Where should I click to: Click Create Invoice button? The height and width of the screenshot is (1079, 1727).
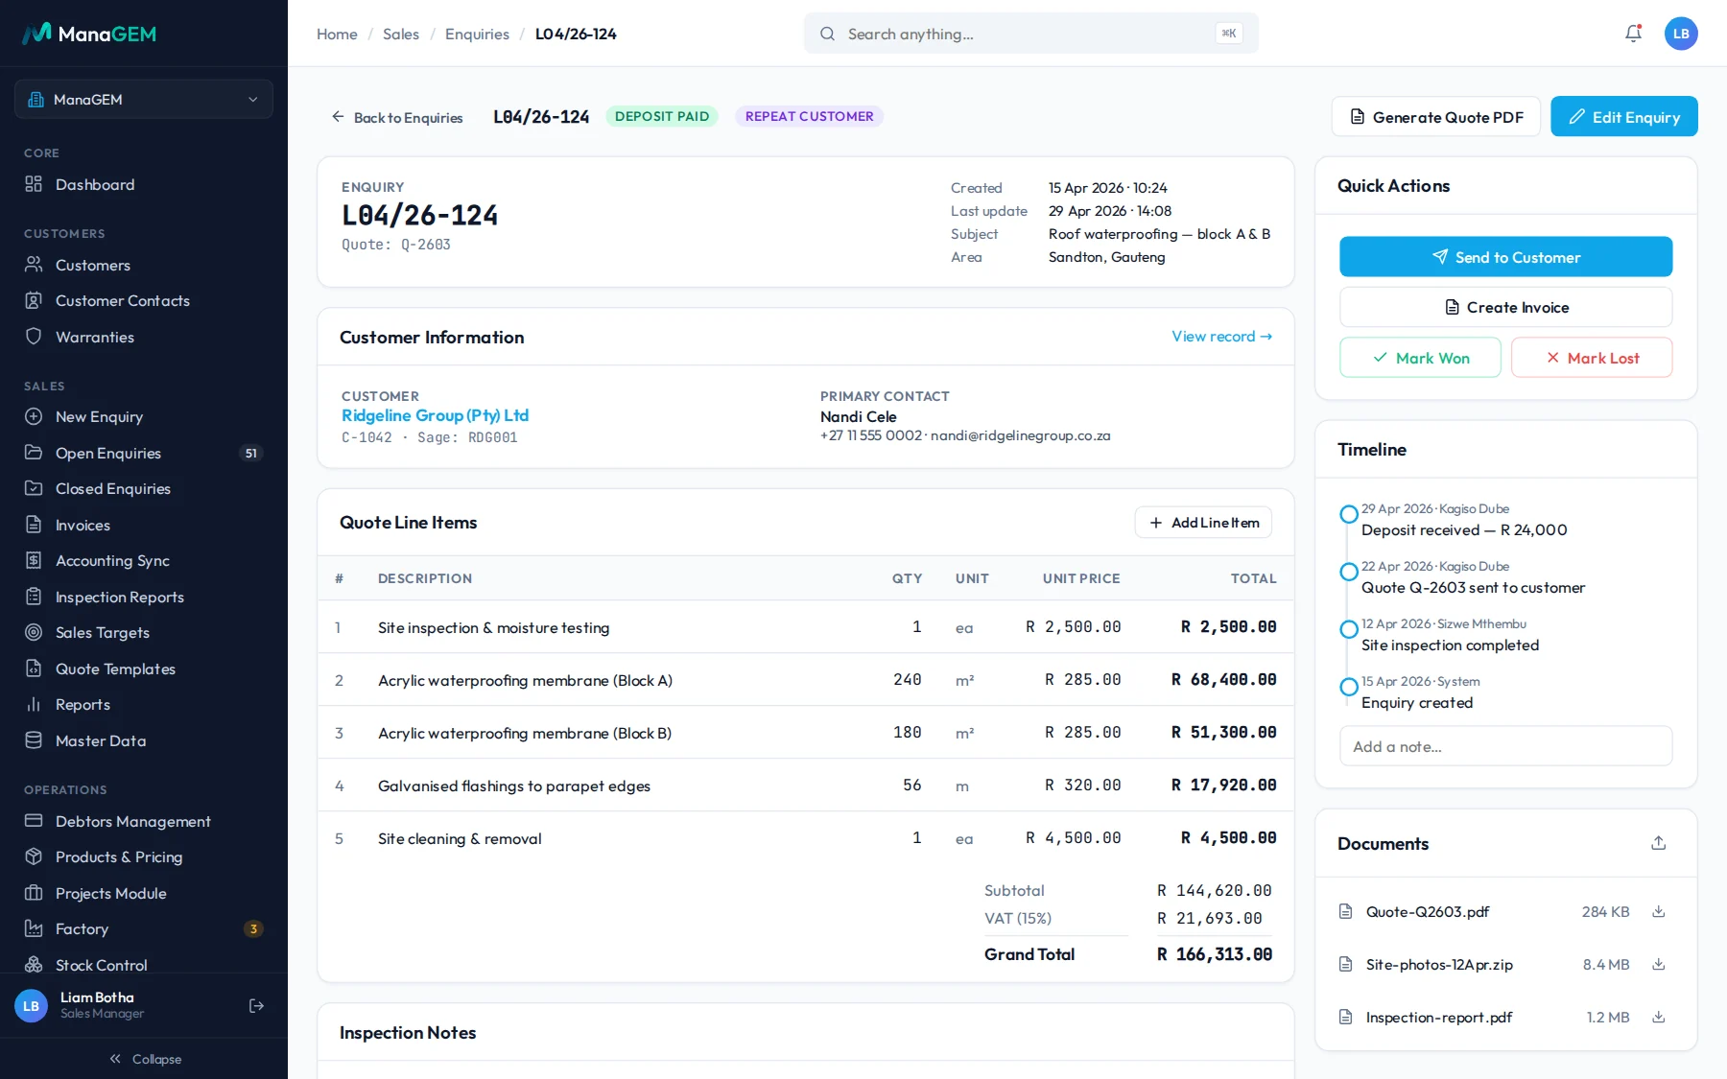point(1506,307)
